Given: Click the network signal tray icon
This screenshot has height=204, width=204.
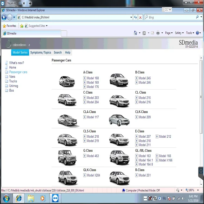Looking at the screenshot, I should (178, 198).
